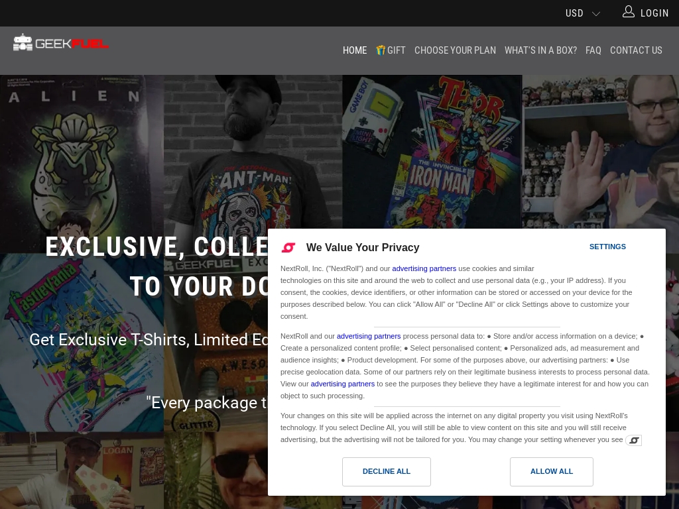Screen dimensions: 679x509
Task: Open the CHOOSE YOUR PLAN page
Action: click(x=455, y=50)
